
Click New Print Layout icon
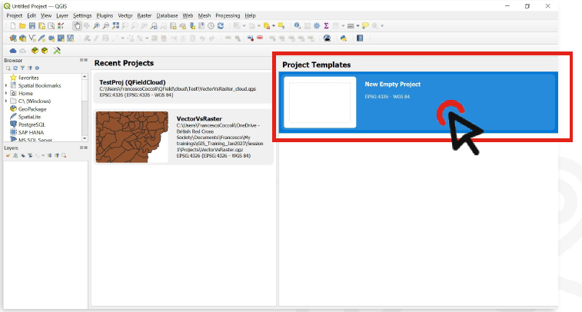(42, 26)
